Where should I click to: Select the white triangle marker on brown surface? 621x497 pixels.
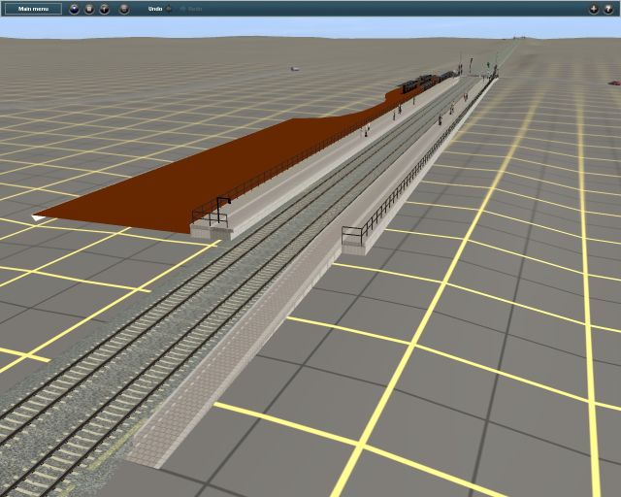pos(38,218)
